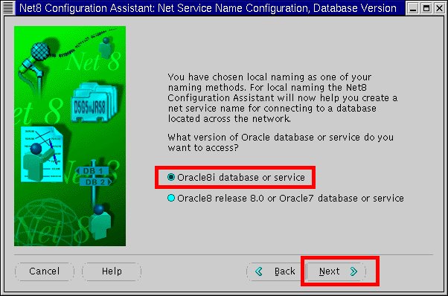This screenshot has width=448, height=296.
Task: Close the Net8 Configuration Assistant window
Action: click(439, 8)
